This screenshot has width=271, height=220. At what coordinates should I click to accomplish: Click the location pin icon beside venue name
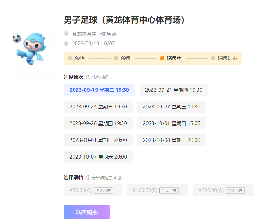coord(66,34)
